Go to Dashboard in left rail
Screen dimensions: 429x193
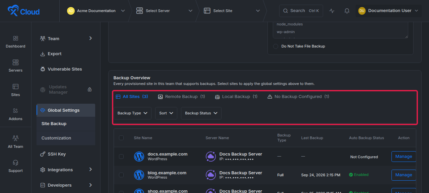pyautogui.click(x=15, y=42)
